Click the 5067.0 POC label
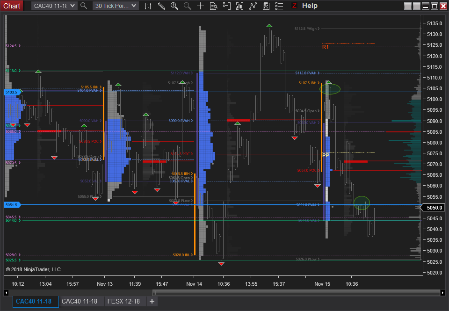This screenshot has width=449, height=311. (x=308, y=170)
